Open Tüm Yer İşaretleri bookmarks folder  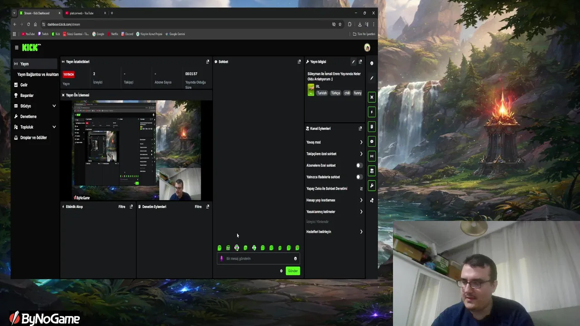coord(364,34)
